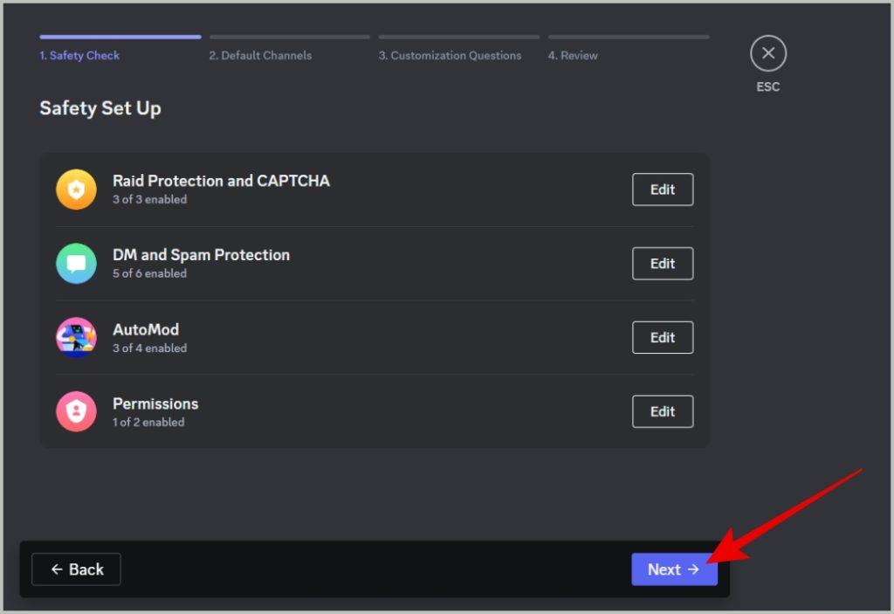
Task: Click the Permissions shield icon
Action: pyautogui.click(x=77, y=411)
